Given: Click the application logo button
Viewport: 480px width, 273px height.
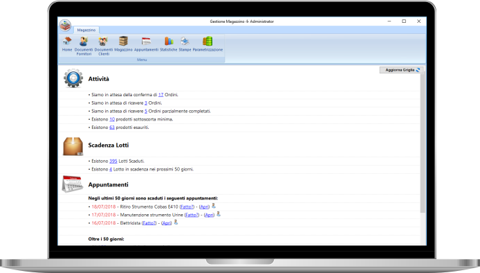Looking at the screenshot, I should click(x=65, y=25).
